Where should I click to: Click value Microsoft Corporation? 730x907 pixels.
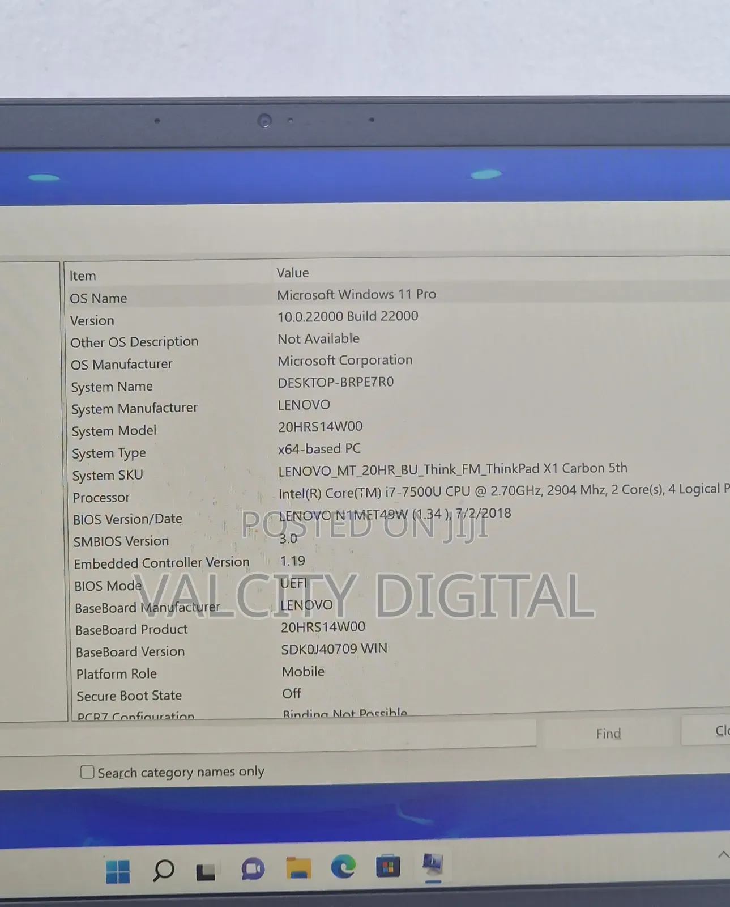[345, 361]
